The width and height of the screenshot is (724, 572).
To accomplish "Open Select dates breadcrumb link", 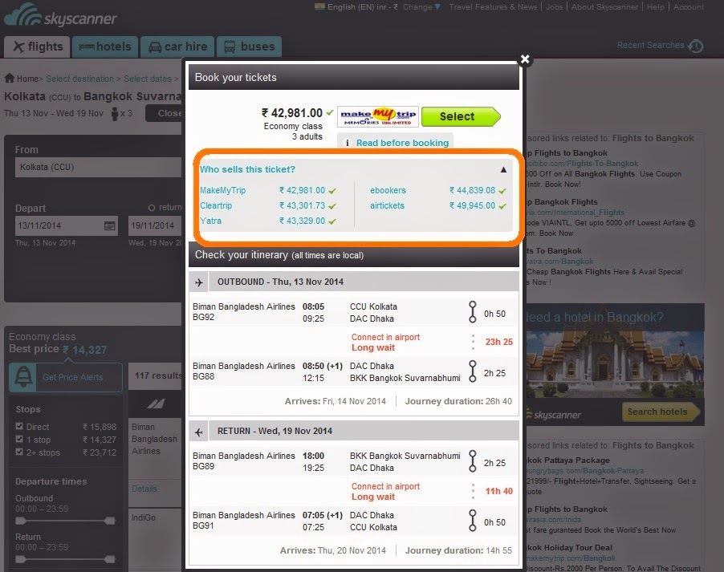I will click(x=148, y=79).
